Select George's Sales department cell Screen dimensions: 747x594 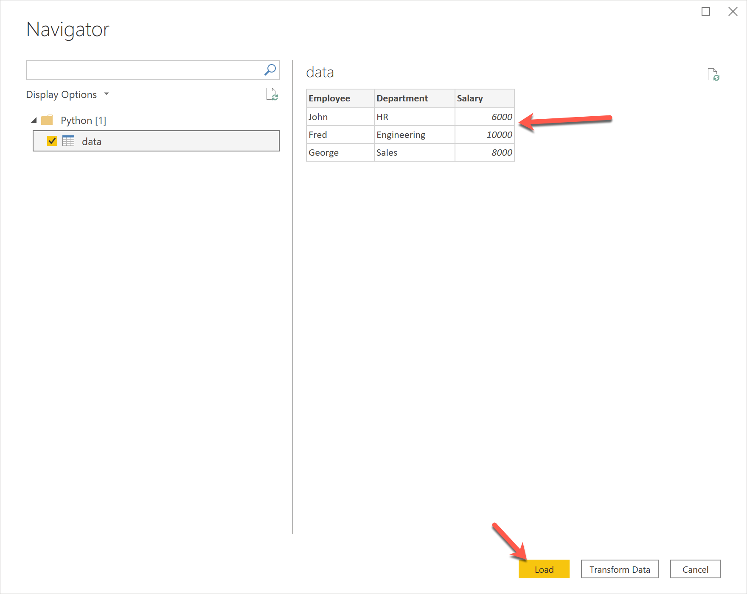(387, 152)
